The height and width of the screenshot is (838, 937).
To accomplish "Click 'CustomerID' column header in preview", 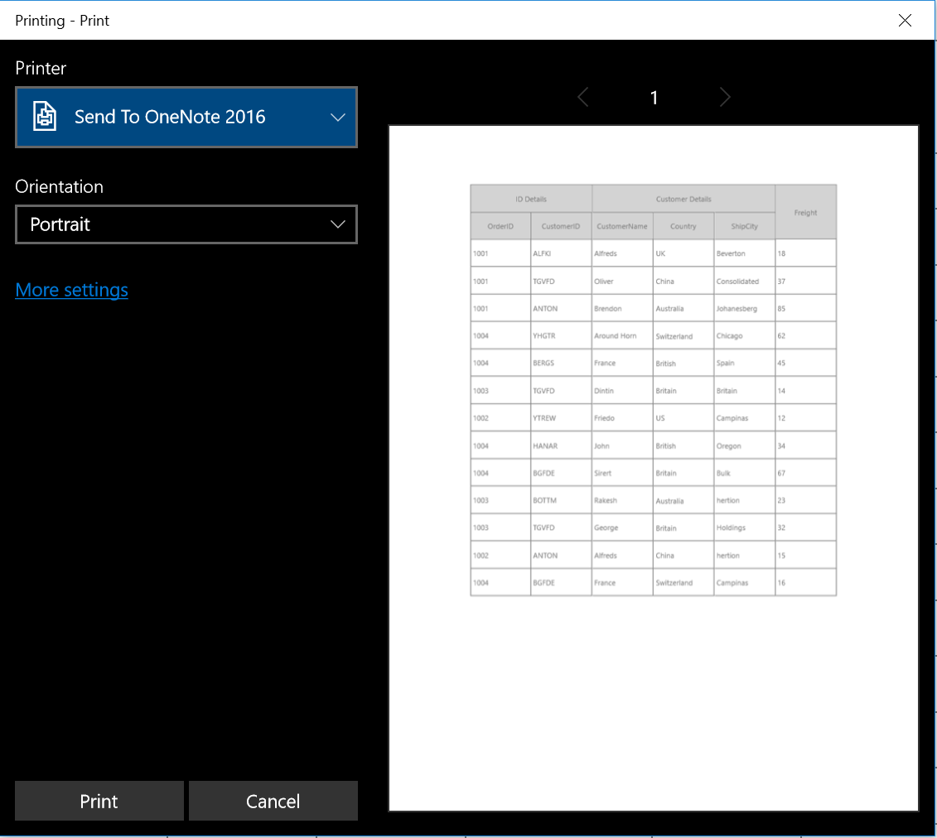I will [x=561, y=226].
